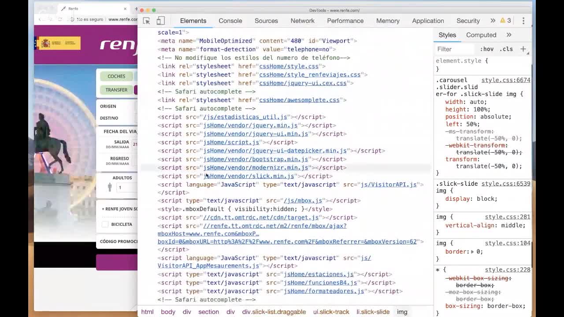Select img breadcrumb item
The height and width of the screenshot is (317, 564).
pyautogui.click(x=402, y=312)
